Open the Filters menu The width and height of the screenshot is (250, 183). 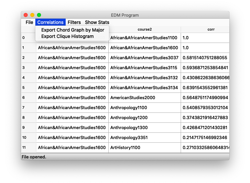[74, 22]
